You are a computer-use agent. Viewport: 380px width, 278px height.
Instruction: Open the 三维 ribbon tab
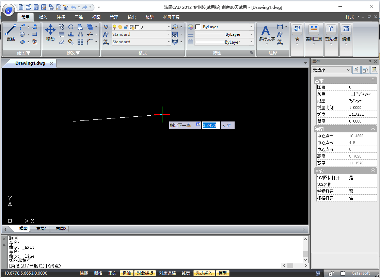pos(79,17)
